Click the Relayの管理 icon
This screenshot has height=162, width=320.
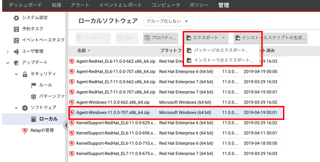[x=25, y=130]
